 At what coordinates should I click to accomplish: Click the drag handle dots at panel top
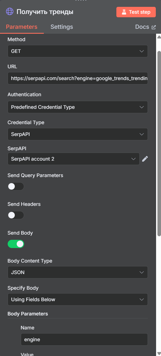click(x=81, y=1)
